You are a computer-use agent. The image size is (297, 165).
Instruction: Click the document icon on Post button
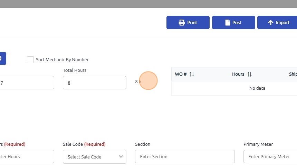pos(228,23)
